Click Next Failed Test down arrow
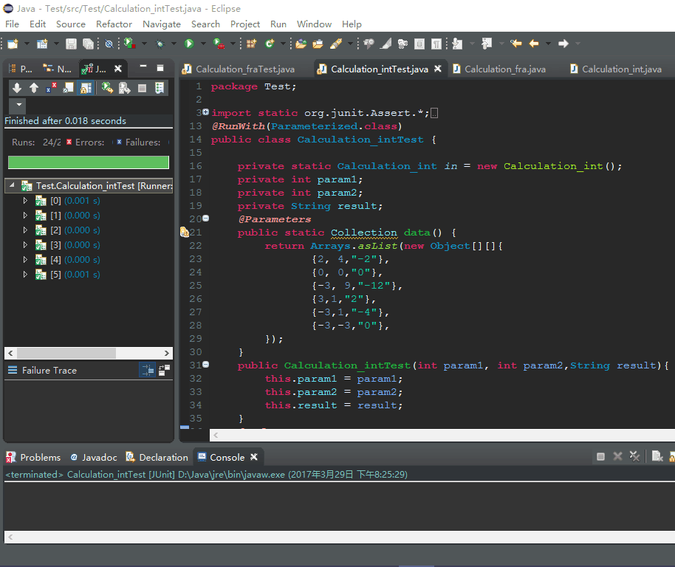The width and height of the screenshot is (675, 567). pos(17,88)
